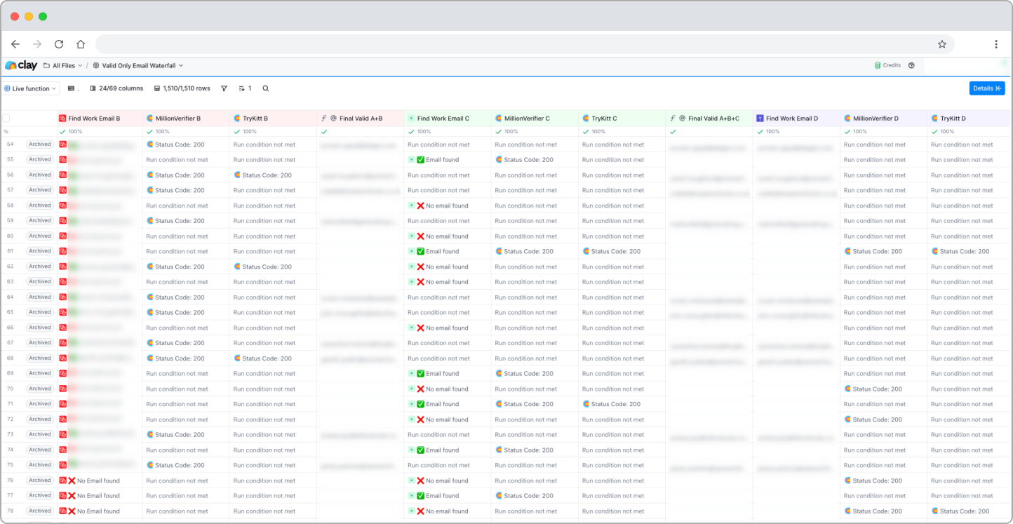1013x524 pixels.
Task: Click MillionVerifier B Status Code 200 in row 73
Action: pos(175,434)
